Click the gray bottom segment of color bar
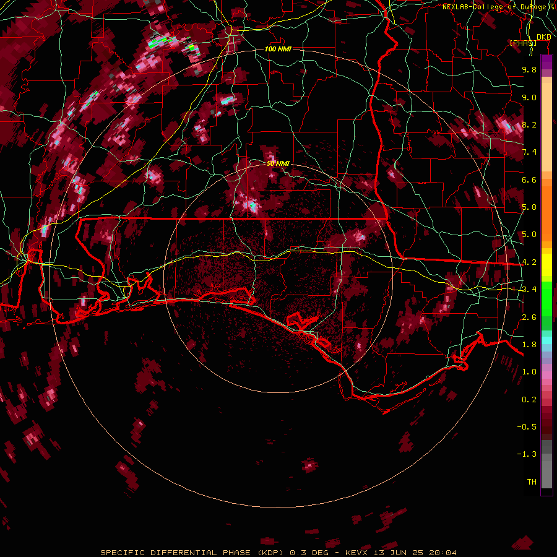This screenshot has width=557, height=557. (x=546, y=471)
